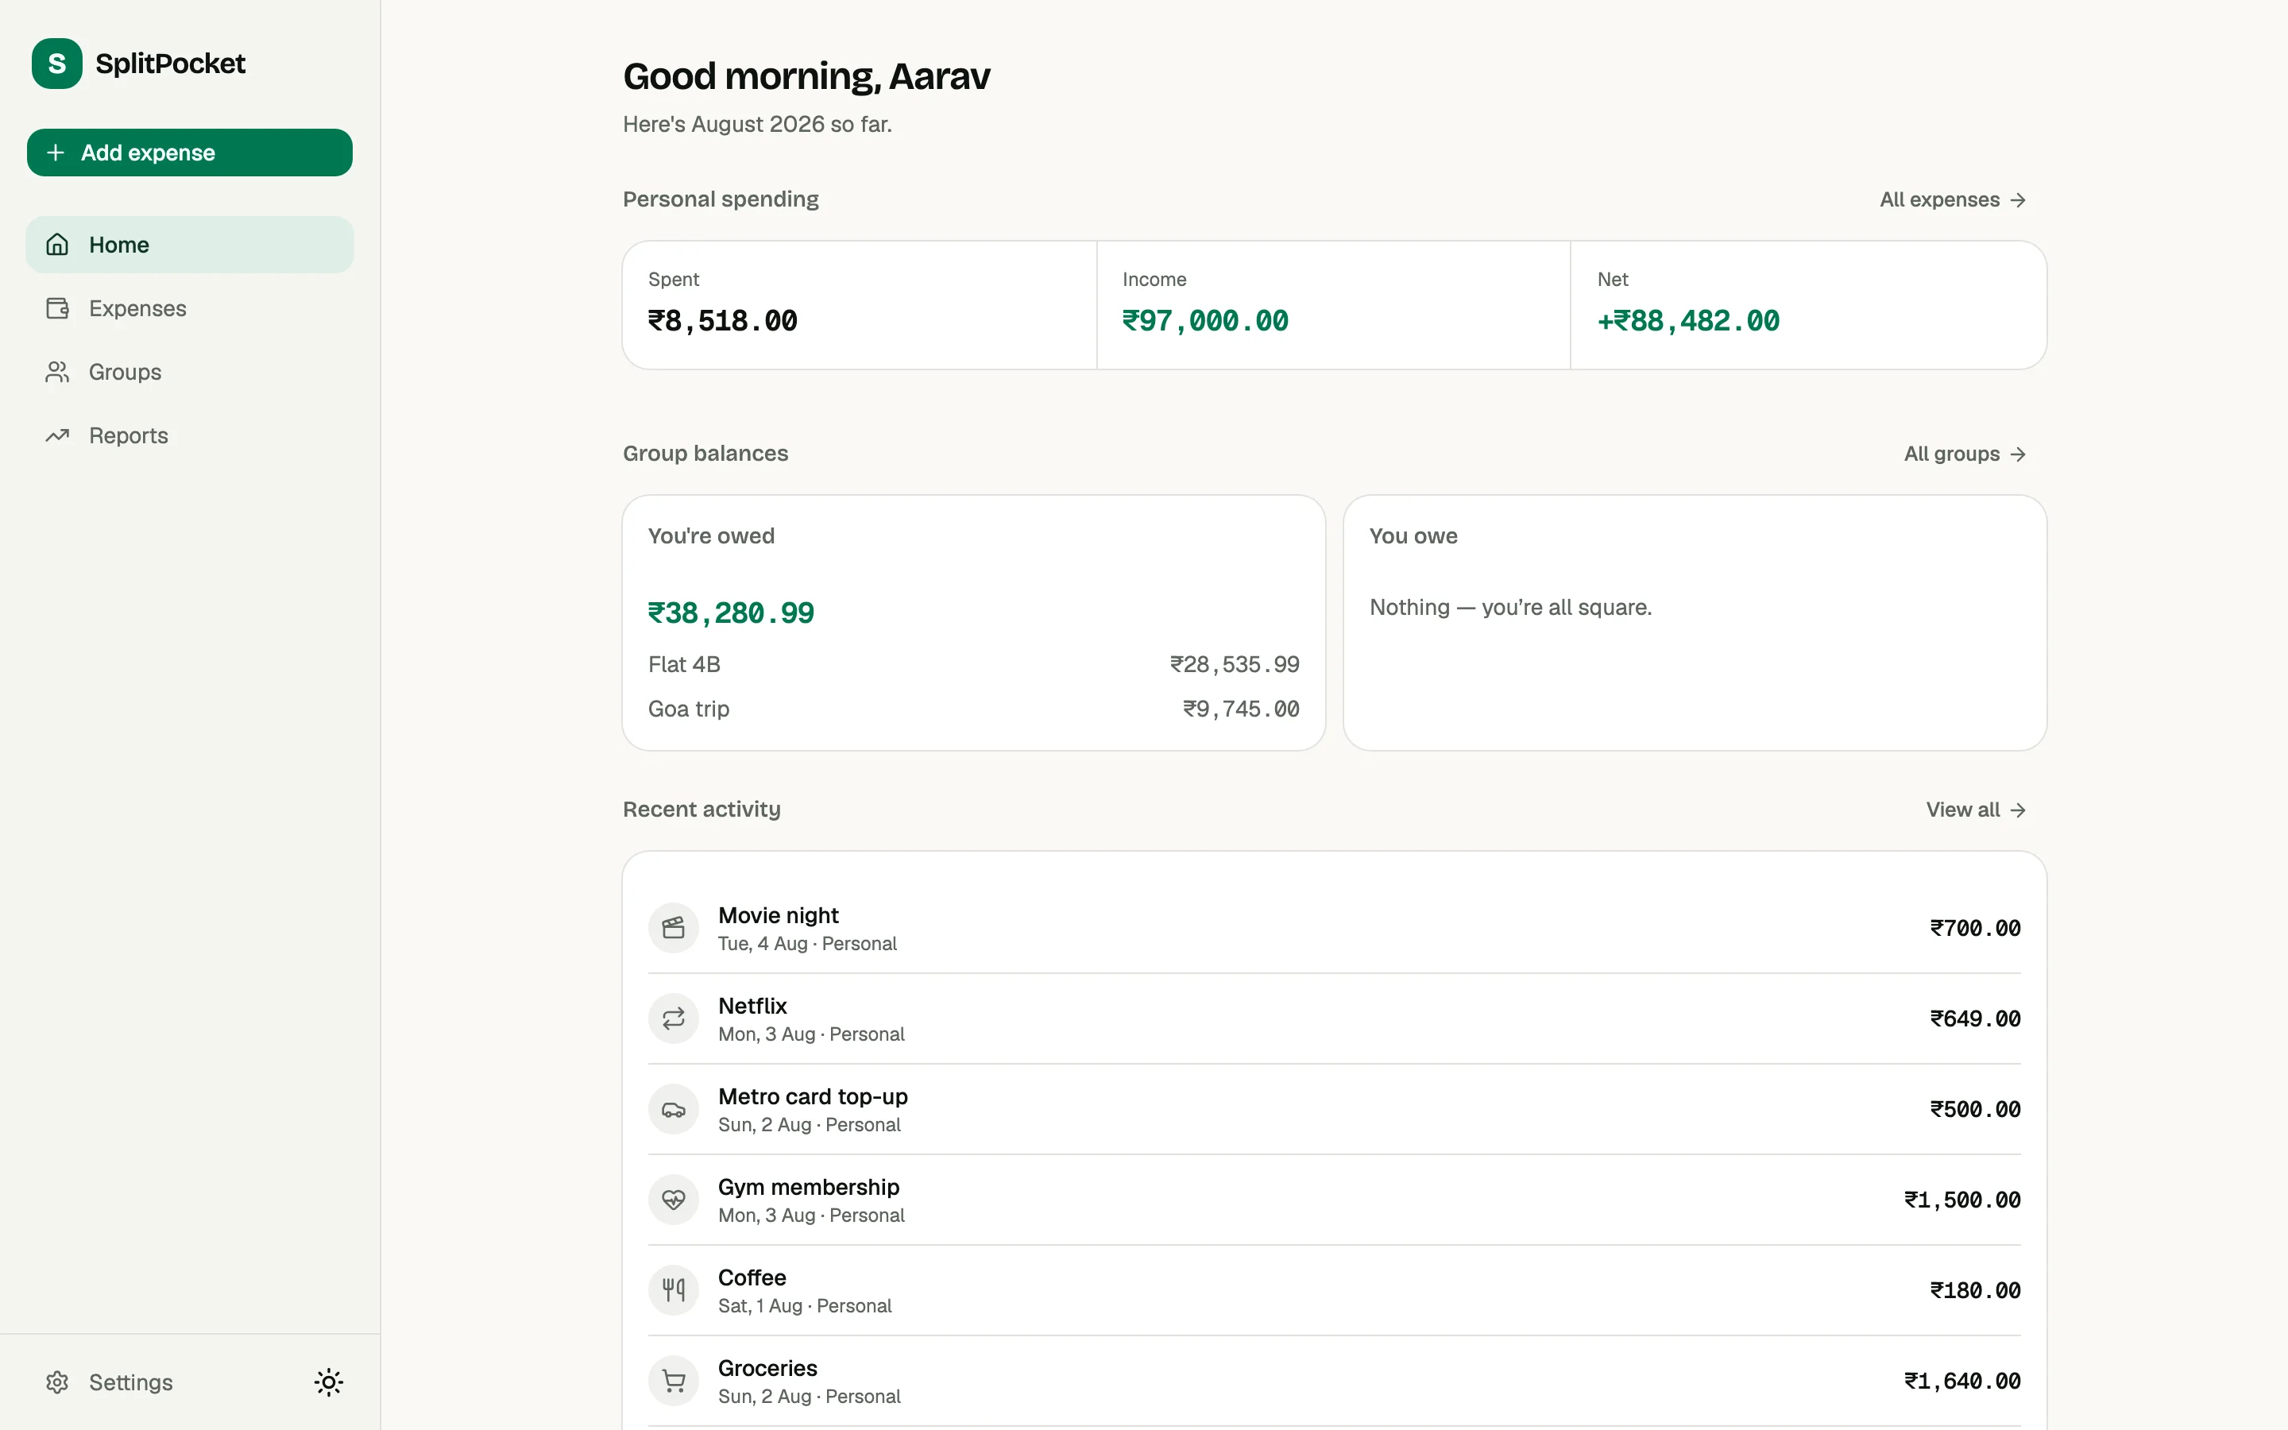Select the Netflix activity title
The image size is (2288, 1430).
[752, 1007]
